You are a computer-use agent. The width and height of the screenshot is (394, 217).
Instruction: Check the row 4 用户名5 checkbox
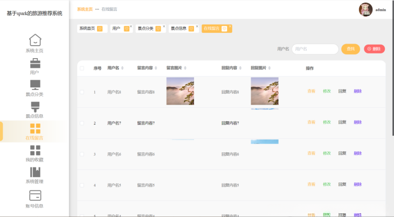tap(82, 185)
